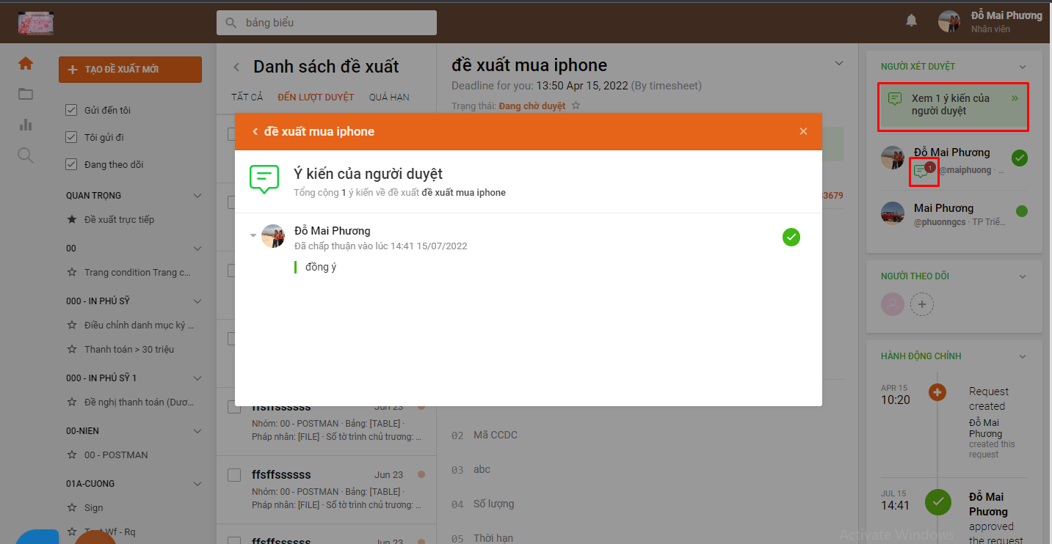Open the bar chart reports icon
Screen dimensions: 1052x544
26,125
